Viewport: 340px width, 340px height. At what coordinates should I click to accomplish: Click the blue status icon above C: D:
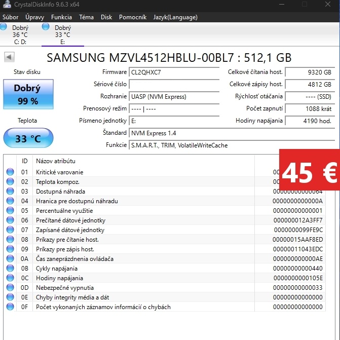(3, 27)
